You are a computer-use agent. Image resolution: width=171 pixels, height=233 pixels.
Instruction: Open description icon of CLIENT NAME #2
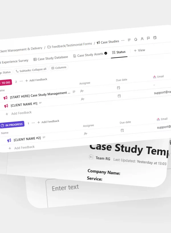coord(44,137)
